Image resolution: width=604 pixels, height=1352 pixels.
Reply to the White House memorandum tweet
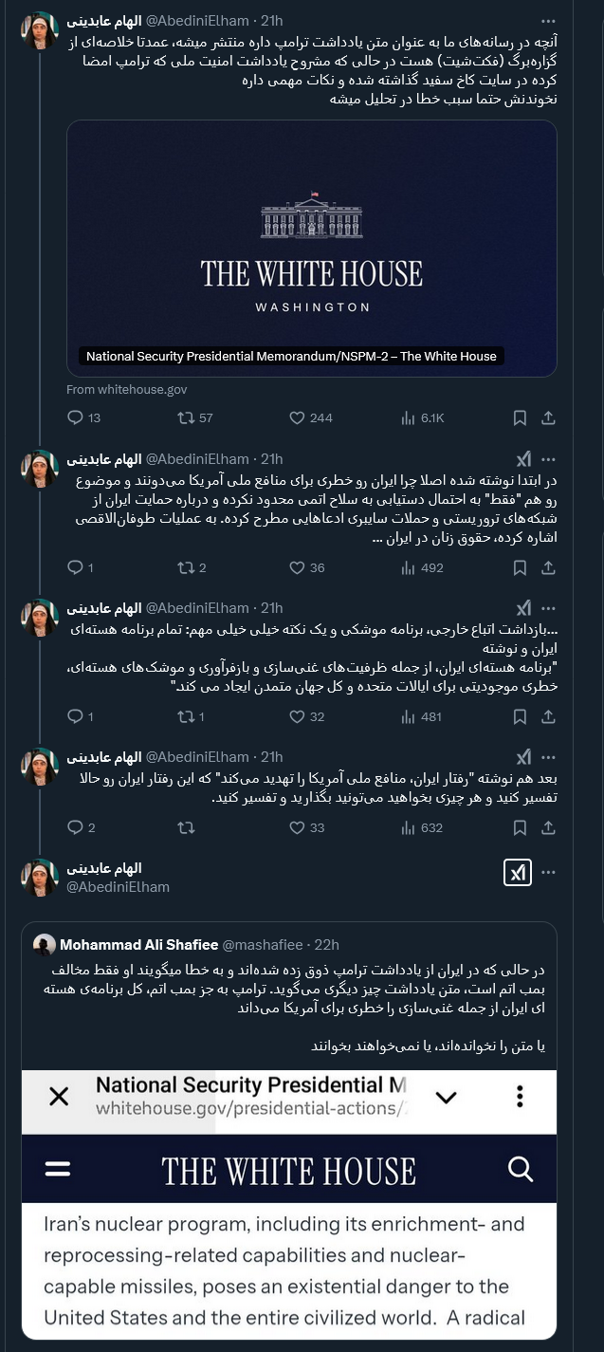76,417
